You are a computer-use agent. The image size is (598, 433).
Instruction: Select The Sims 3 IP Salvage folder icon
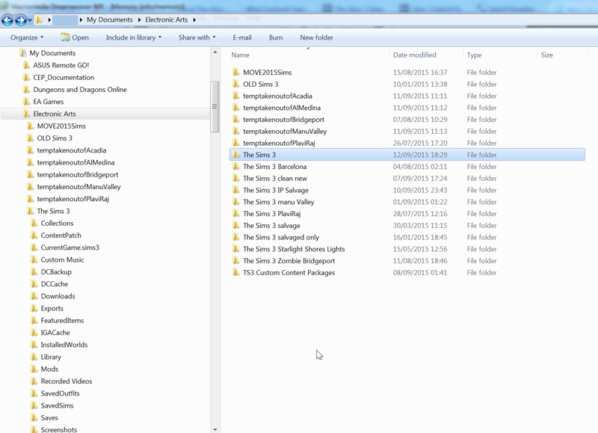pyautogui.click(x=236, y=190)
